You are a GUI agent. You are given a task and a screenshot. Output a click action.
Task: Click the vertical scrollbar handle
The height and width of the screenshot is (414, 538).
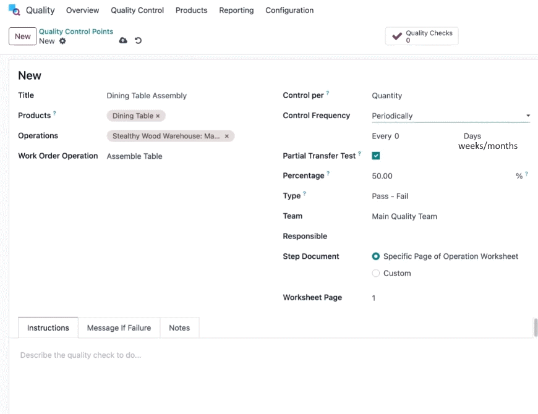coord(536,327)
